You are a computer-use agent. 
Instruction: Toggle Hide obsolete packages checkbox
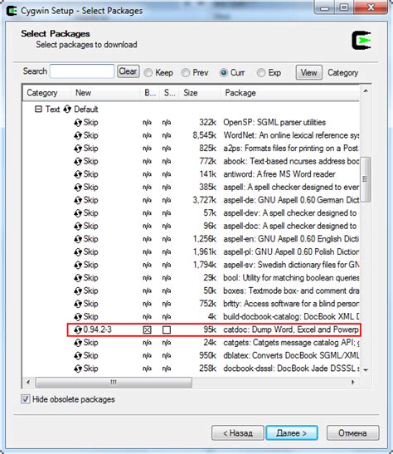25,399
